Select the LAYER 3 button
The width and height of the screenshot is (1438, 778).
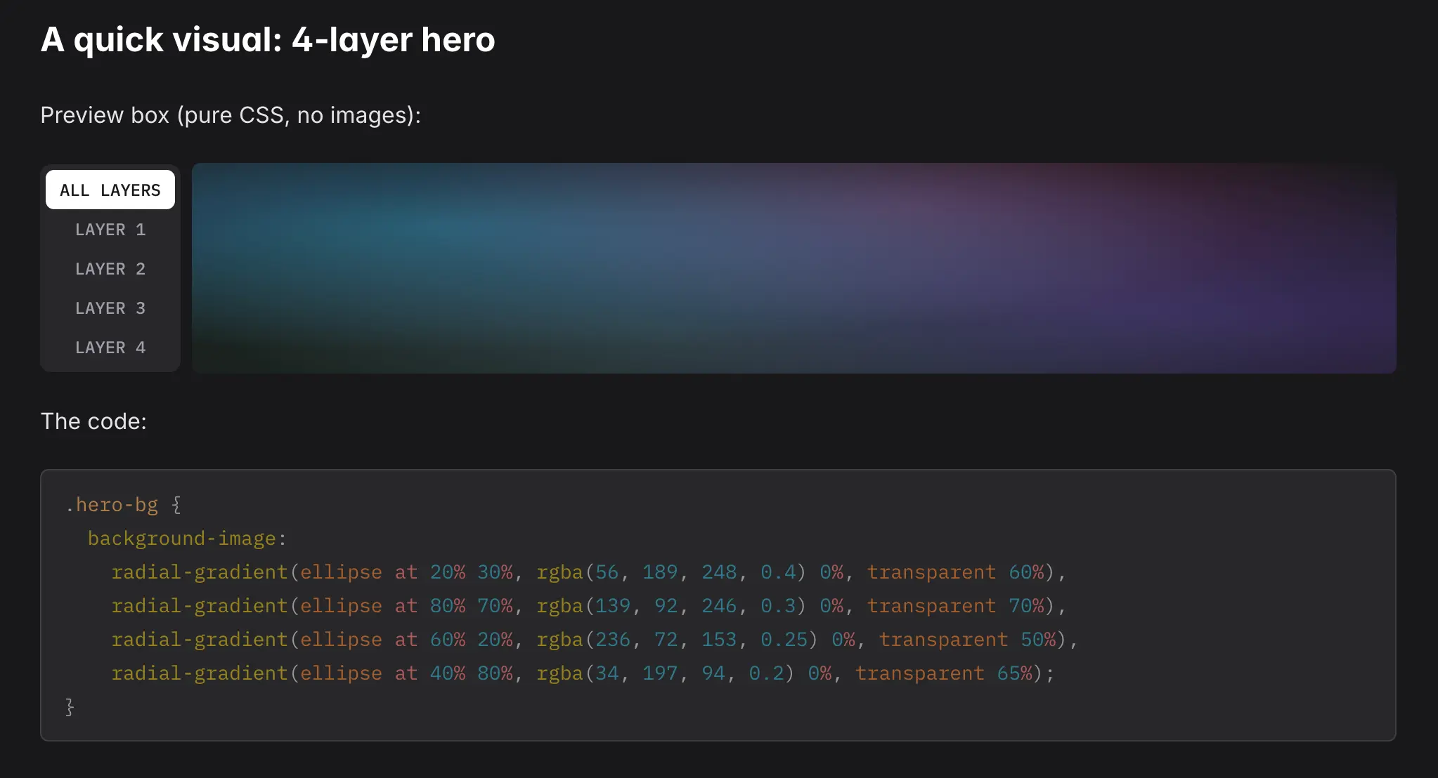[x=110, y=308]
